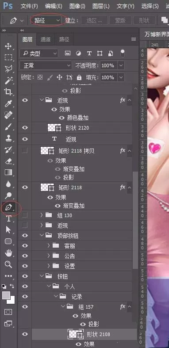Lock layer position
169x348 pixels.
point(59,77)
